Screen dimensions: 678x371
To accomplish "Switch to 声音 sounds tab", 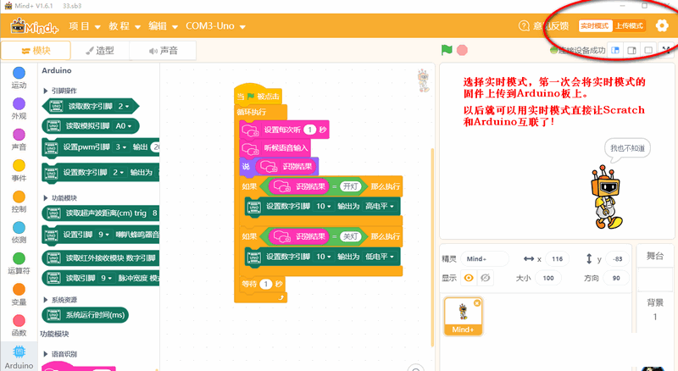I will [x=163, y=51].
